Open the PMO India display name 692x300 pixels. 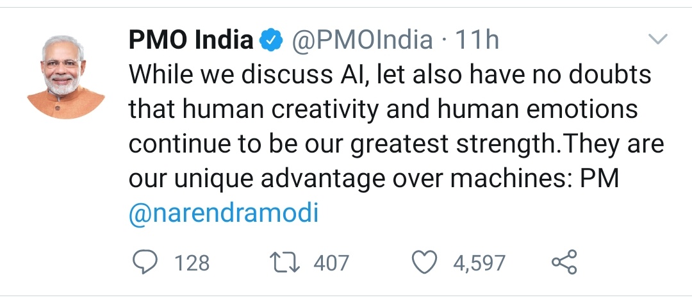191,41
